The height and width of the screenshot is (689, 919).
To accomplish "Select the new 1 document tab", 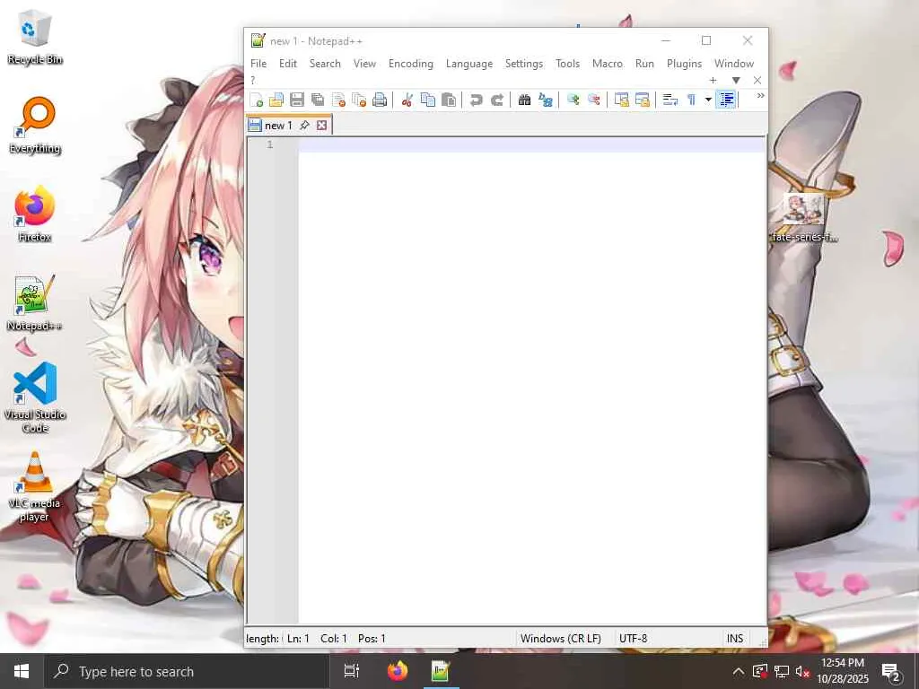I will pyautogui.click(x=278, y=125).
